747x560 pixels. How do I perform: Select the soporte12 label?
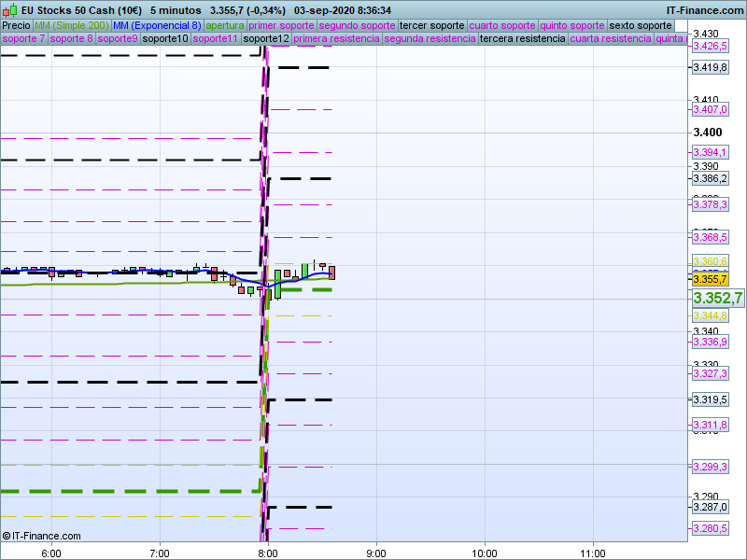266,38
